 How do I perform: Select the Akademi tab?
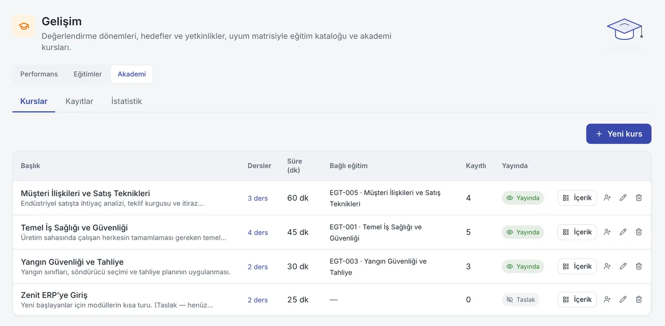[132, 74]
